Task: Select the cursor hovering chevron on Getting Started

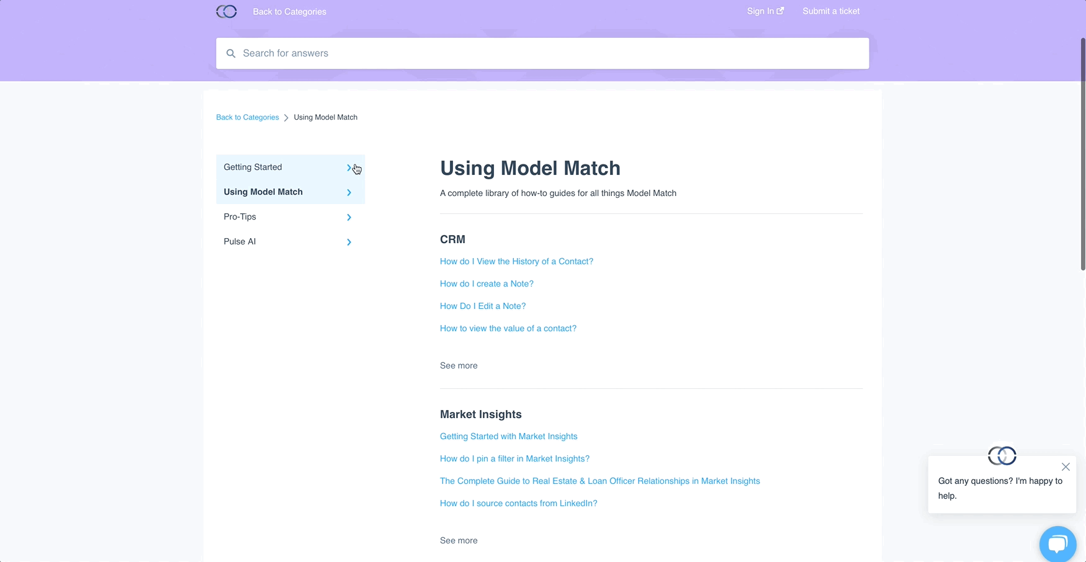Action: (349, 167)
